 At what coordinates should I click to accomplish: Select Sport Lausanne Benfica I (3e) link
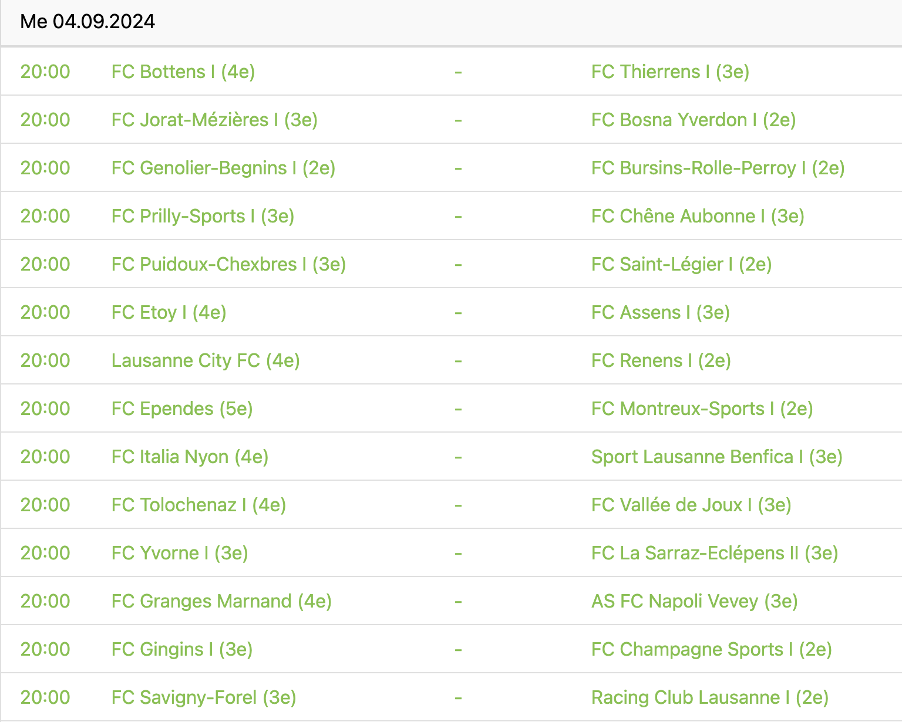pos(716,457)
